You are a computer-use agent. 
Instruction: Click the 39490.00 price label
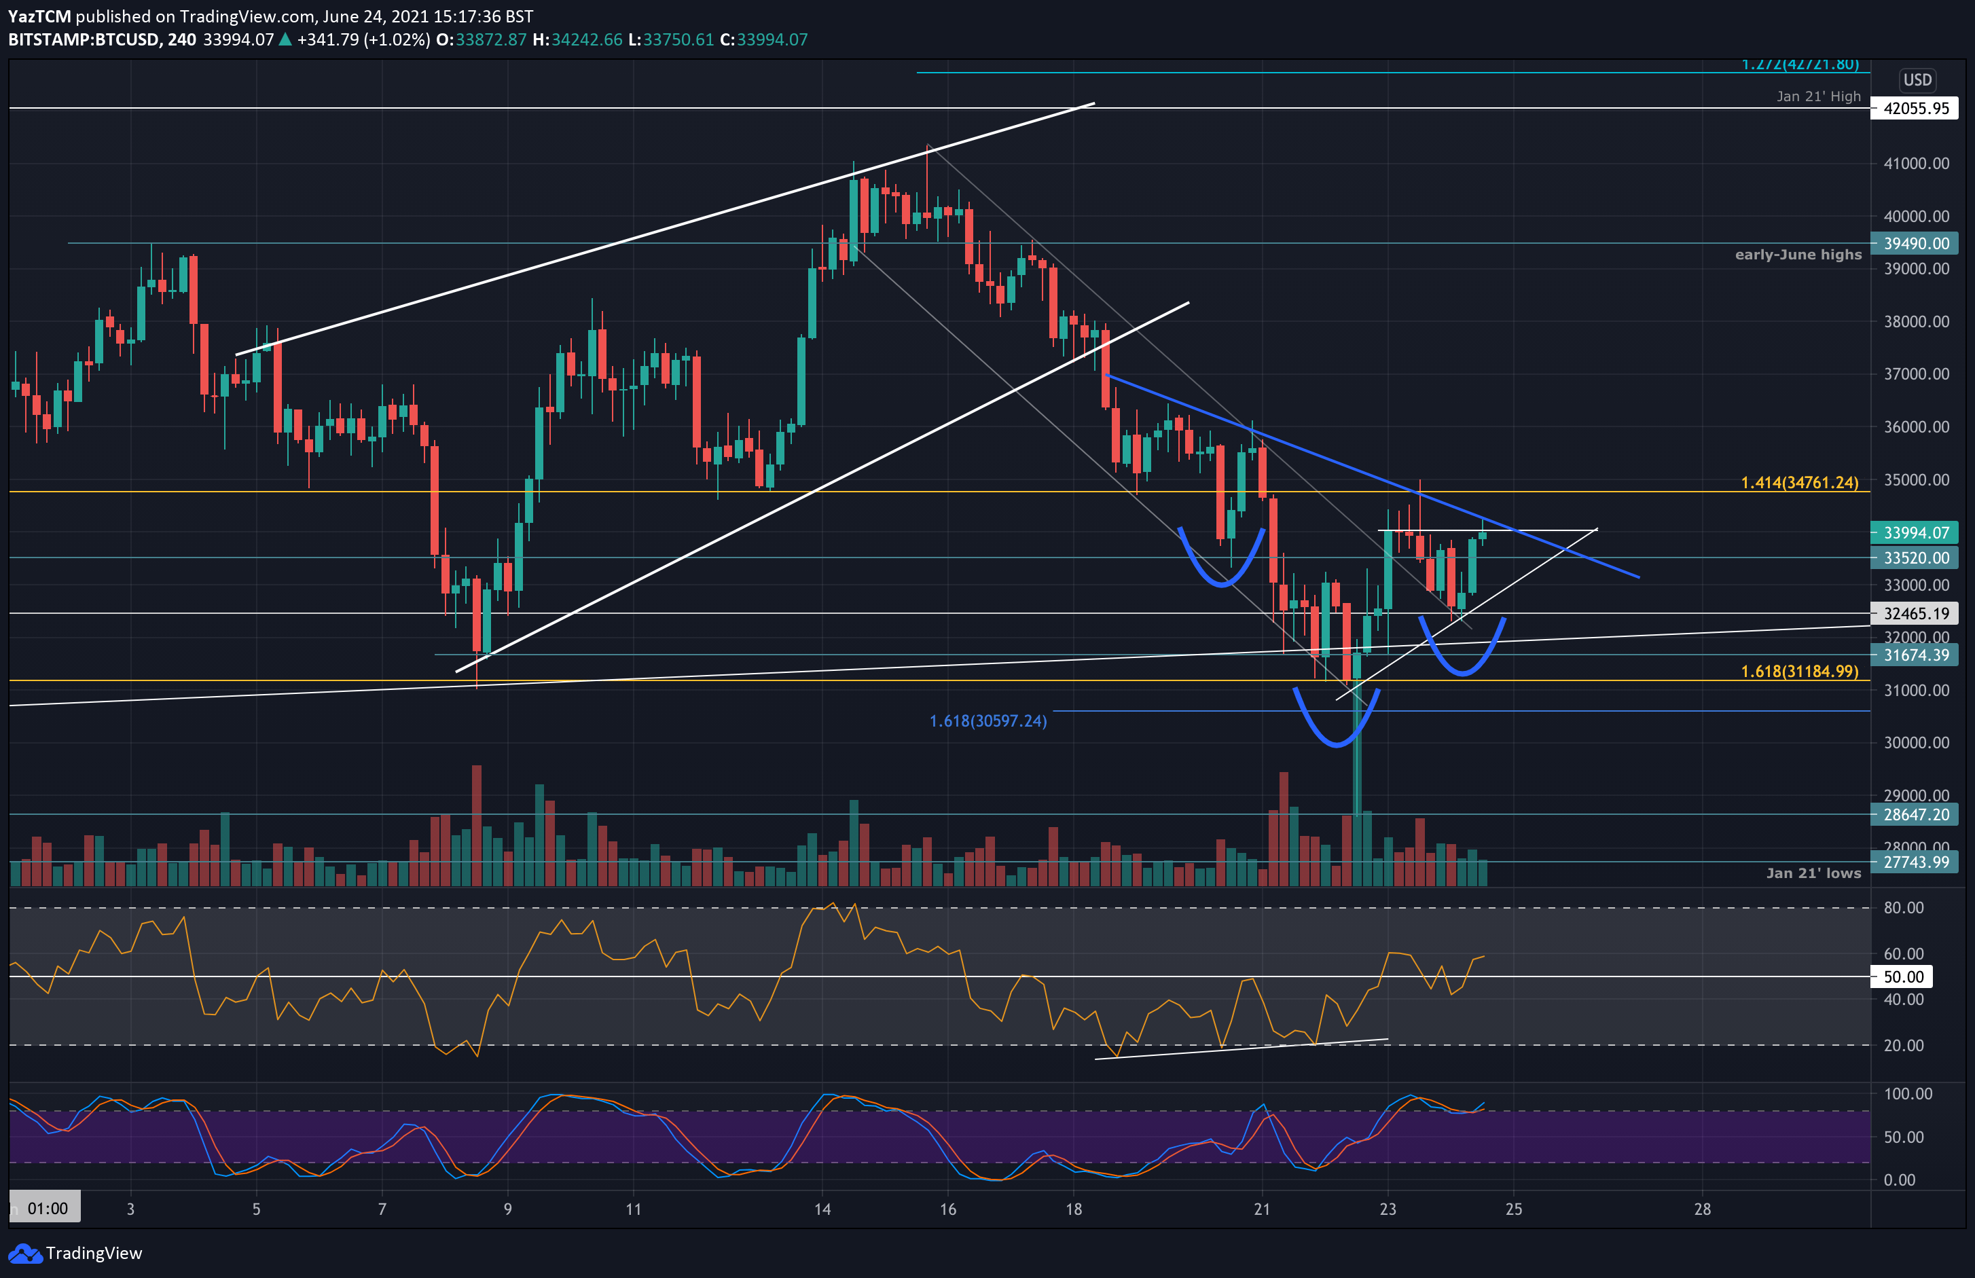1915,243
